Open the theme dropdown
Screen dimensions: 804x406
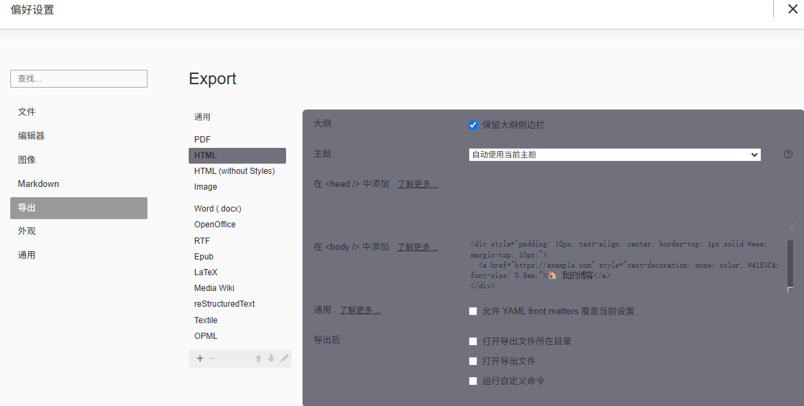pyautogui.click(x=615, y=155)
